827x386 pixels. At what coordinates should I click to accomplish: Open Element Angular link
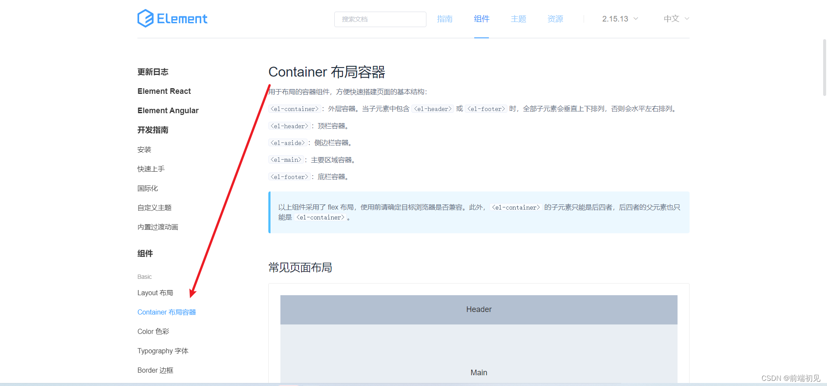[x=168, y=111]
